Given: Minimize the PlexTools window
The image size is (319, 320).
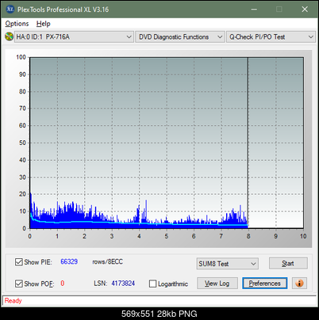Looking at the screenshot, I should (x=254, y=10).
